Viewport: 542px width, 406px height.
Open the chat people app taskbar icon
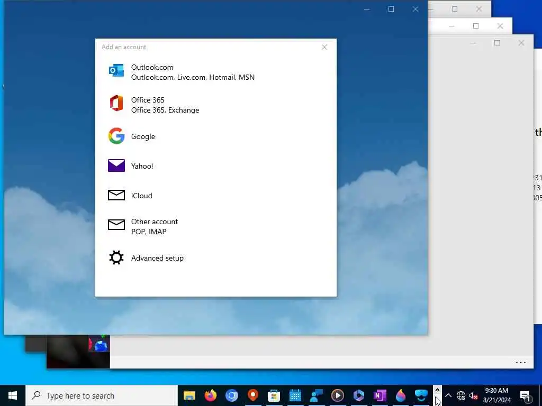click(x=317, y=395)
